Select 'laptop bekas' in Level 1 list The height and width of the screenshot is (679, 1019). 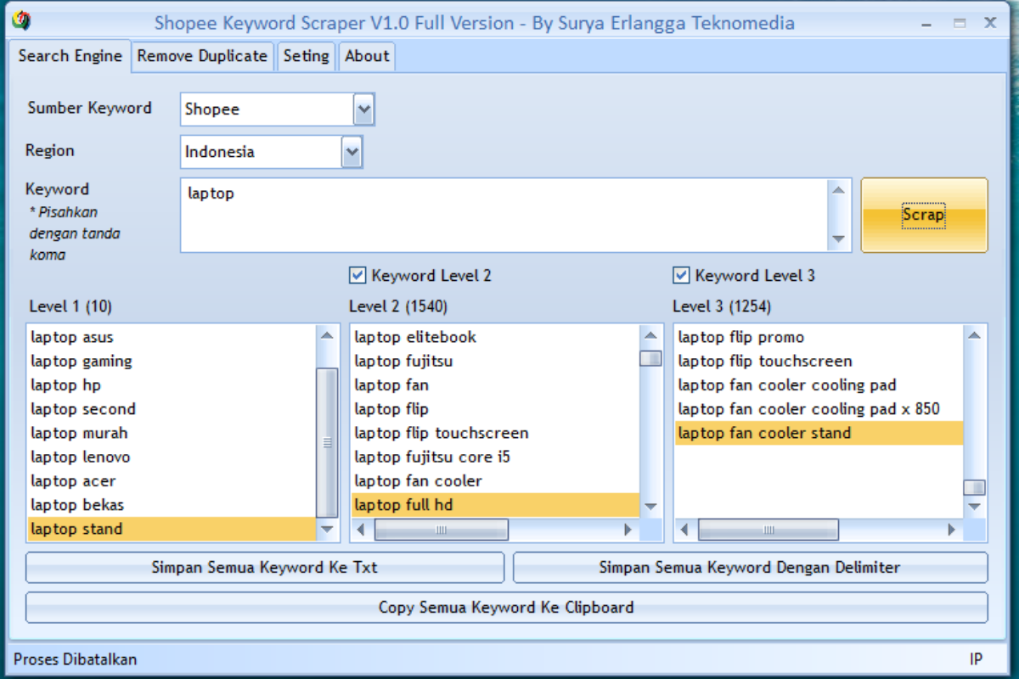click(172, 505)
